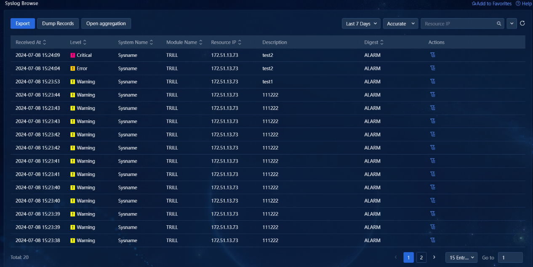Viewport: 533px width, 267px height.
Task: Click TRILL module in Error row
Action: click(172, 68)
